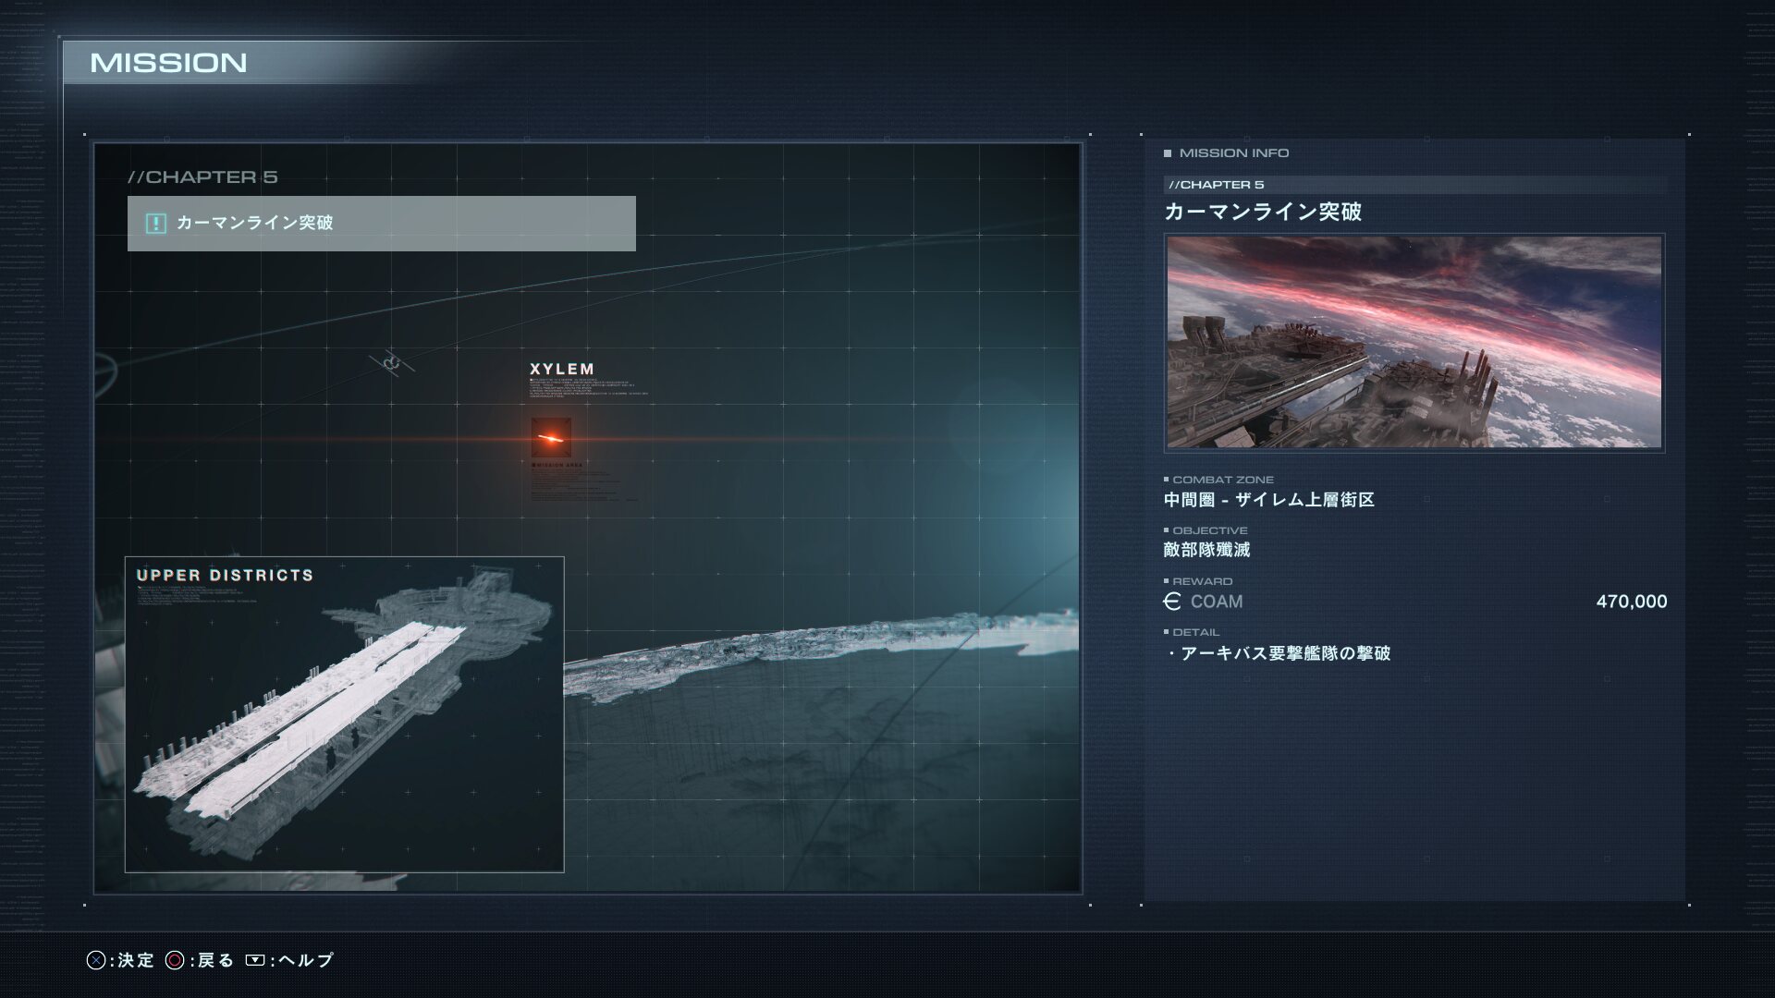
Task: Click the satellite icon on the orbit line
Action: (x=392, y=362)
